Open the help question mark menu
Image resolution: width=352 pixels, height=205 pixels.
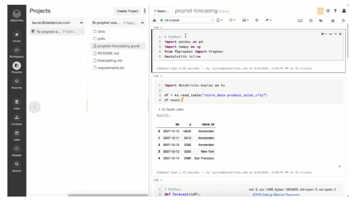pos(335,11)
